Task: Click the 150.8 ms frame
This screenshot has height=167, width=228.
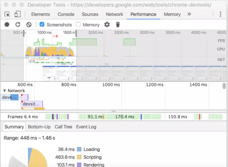Action: coord(178,117)
